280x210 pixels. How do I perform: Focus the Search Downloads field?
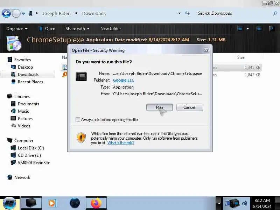[x=234, y=13]
